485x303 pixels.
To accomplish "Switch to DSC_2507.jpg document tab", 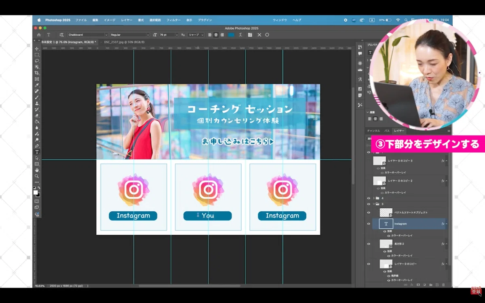I will (124, 42).
